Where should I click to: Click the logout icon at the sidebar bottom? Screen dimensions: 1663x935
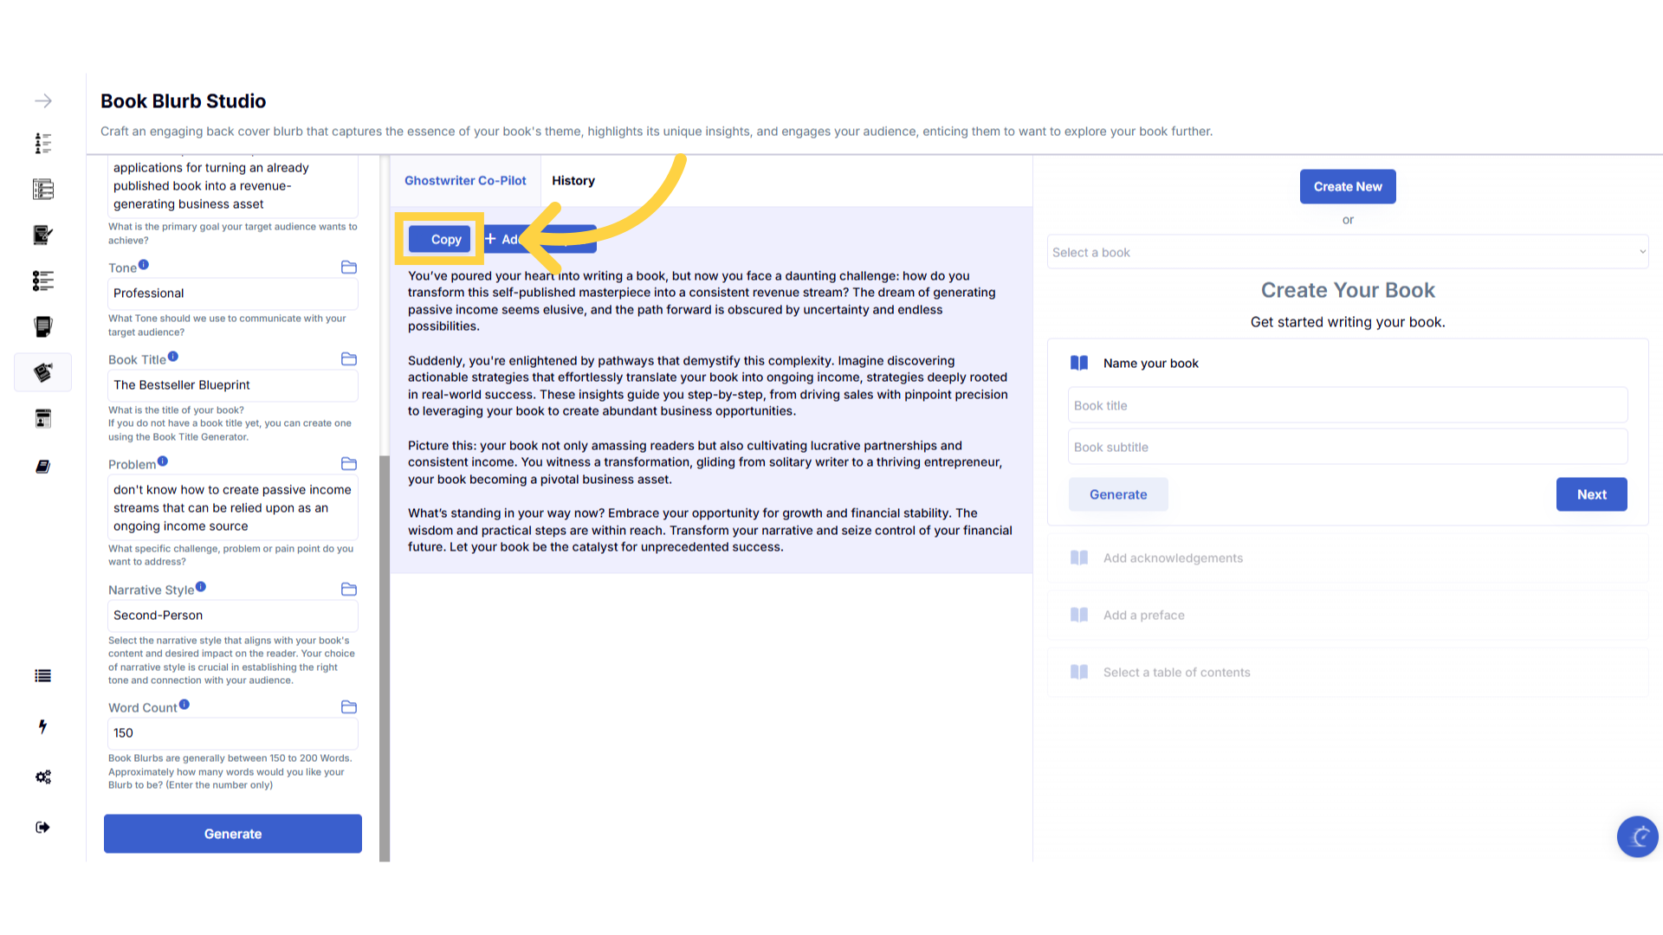click(x=43, y=828)
